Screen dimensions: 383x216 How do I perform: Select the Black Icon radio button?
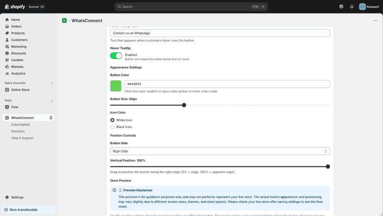pyautogui.click(x=112, y=127)
